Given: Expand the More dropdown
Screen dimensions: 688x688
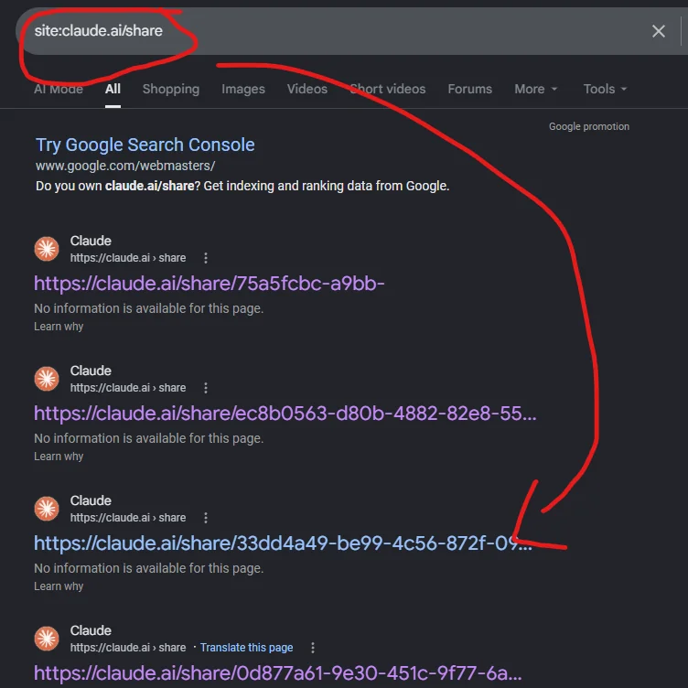Looking at the screenshot, I should tap(536, 89).
